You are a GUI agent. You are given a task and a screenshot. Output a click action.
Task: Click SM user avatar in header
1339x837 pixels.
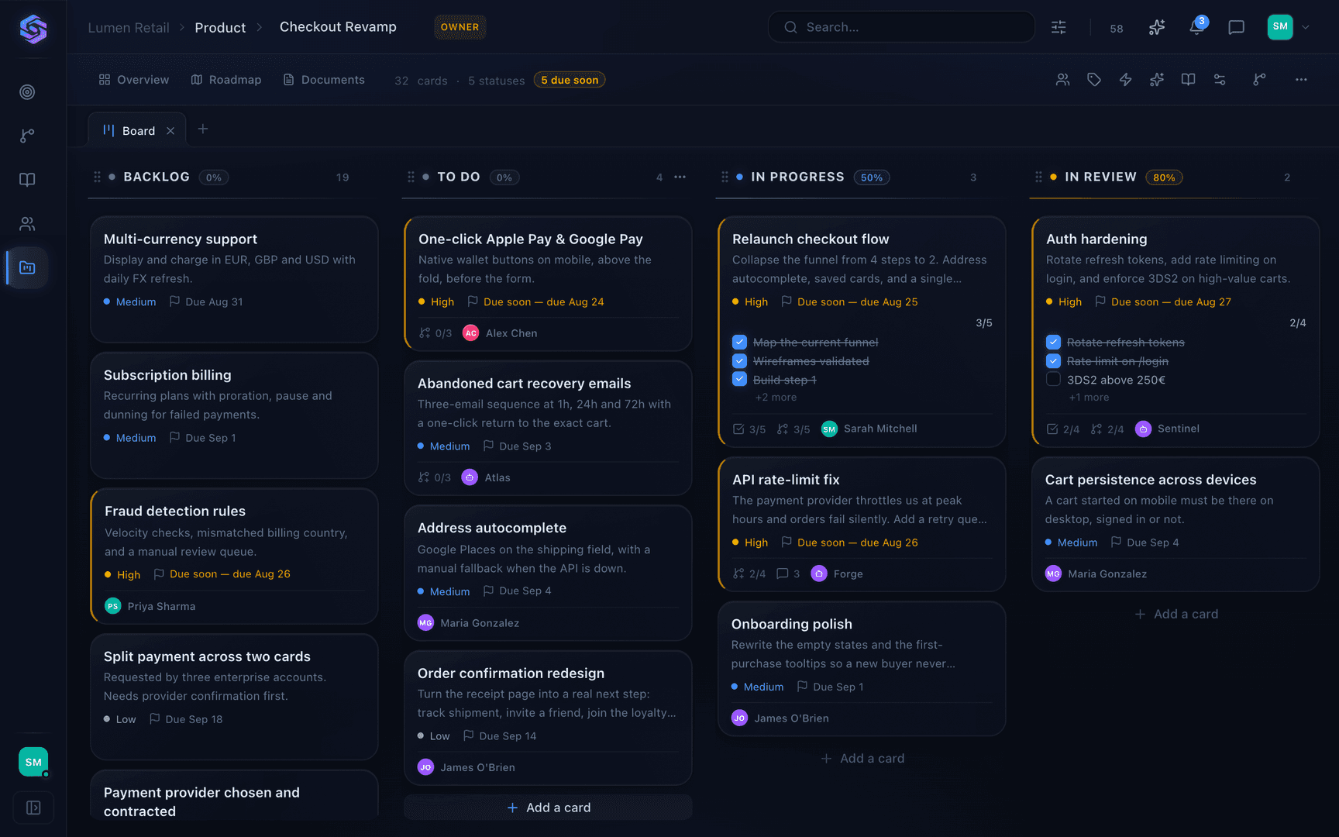pos(1280,27)
